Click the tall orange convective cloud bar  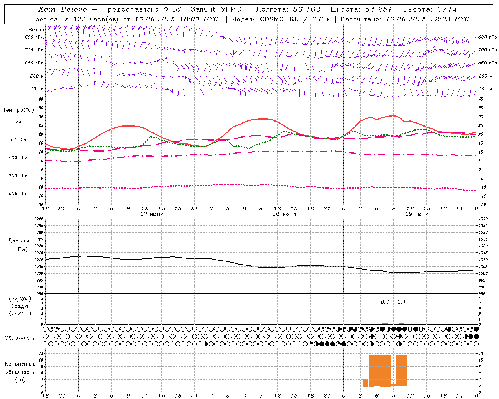click(x=380, y=371)
